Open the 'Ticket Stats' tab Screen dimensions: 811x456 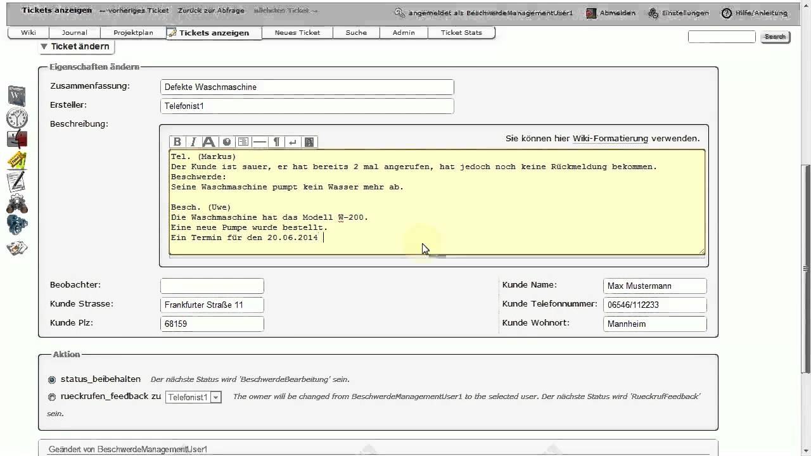point(461,33)
